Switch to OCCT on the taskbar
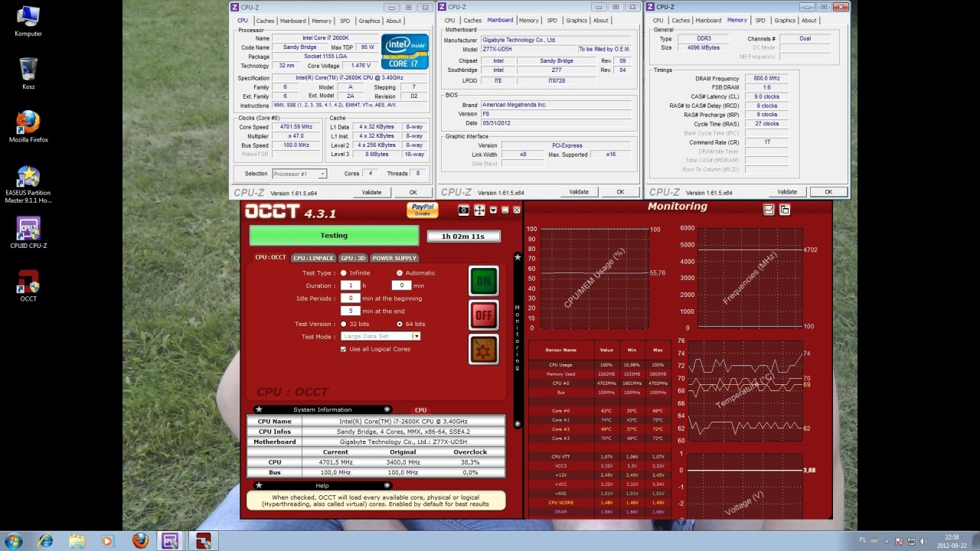The width and height of the screenshot is (980, 551). pos(203,541)
